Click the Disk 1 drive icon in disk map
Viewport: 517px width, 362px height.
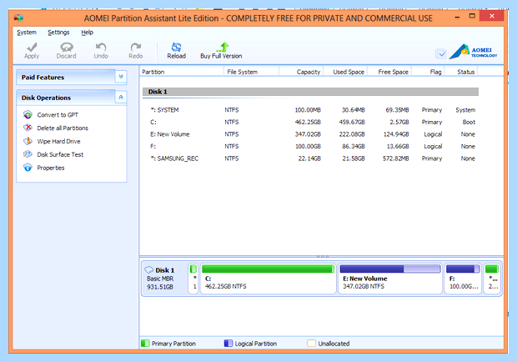(149, 270)
